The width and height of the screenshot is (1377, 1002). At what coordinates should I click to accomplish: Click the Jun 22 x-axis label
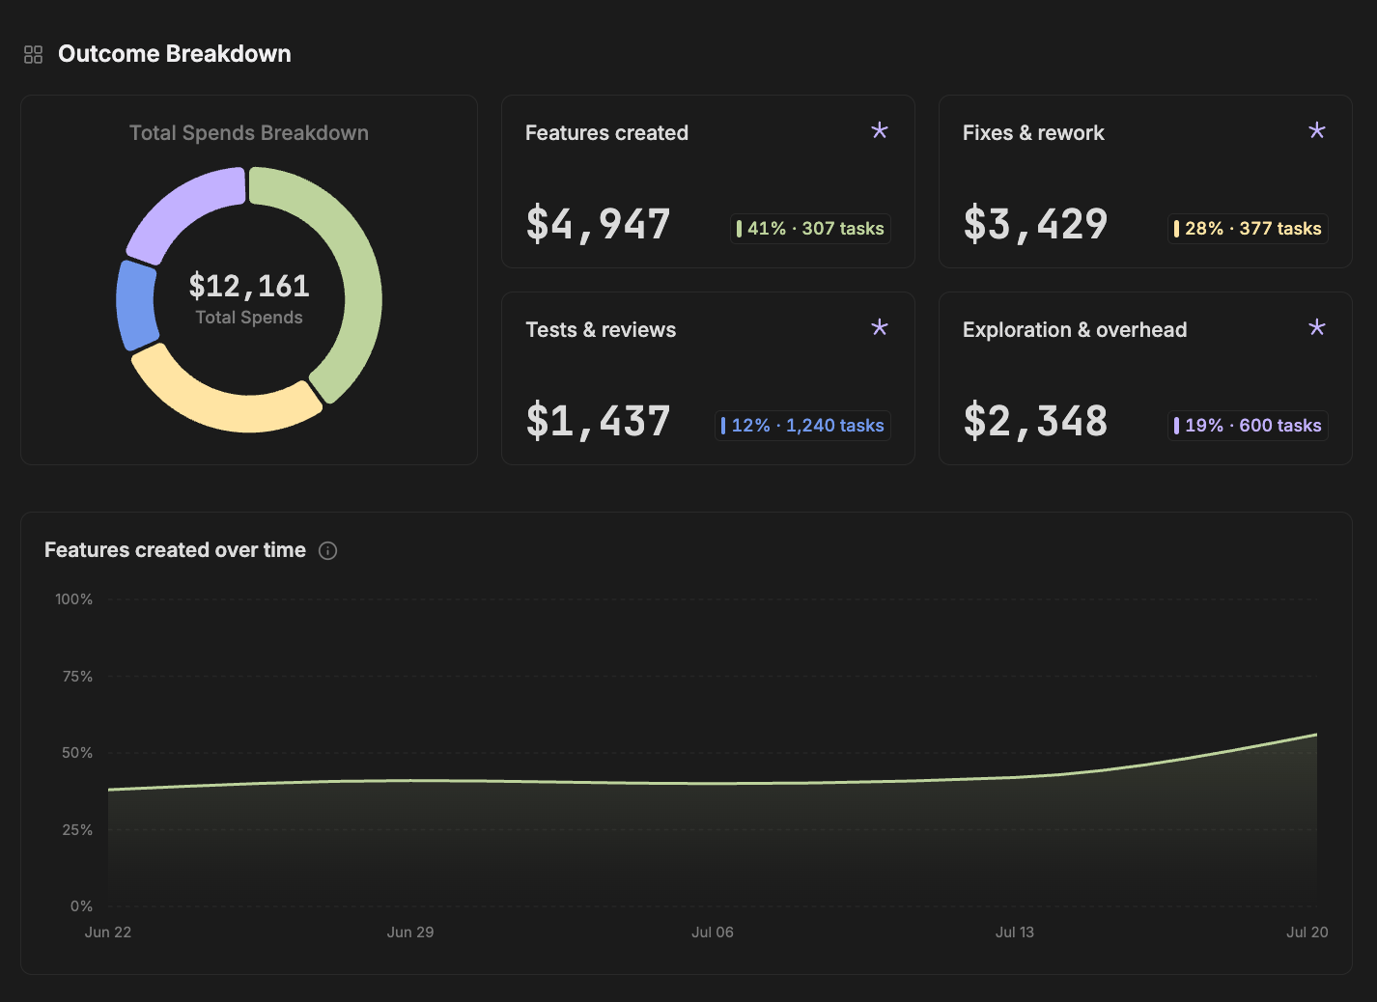(108, 932)
